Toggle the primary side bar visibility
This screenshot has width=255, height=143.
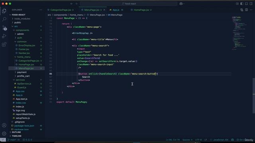[242, 4]
